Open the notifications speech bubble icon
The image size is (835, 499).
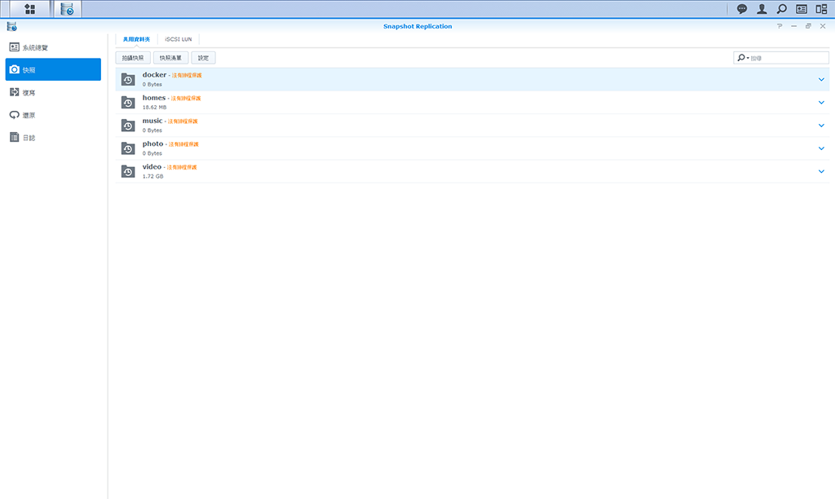(742, 9)
